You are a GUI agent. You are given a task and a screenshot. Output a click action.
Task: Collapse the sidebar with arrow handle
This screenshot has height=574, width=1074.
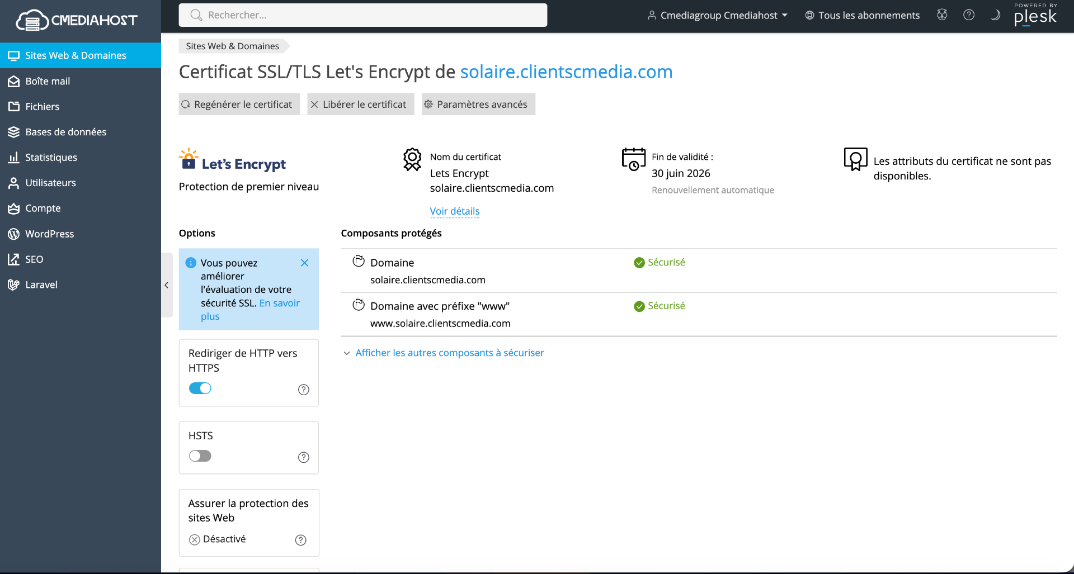pyautogui.click(x=166, y=285)
